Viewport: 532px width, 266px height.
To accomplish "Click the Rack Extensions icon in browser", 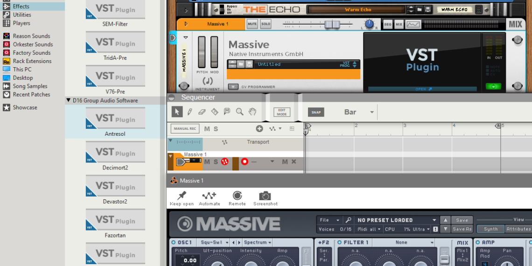I will pyautogui.click(x=6, y=62).
